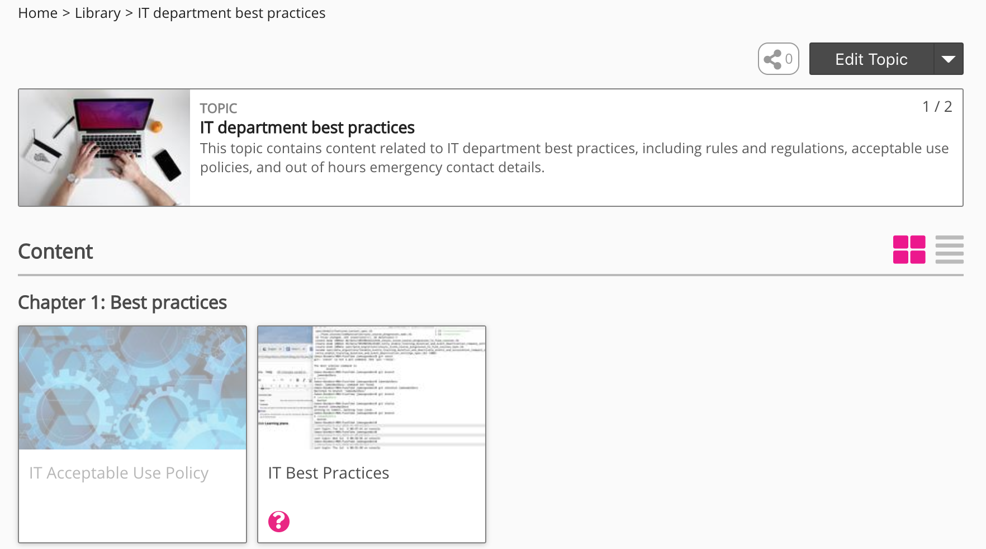The width and height of the screenshot is (986, 549).
Task: Click the TOPIC label above the title
Action: [219, 108]
